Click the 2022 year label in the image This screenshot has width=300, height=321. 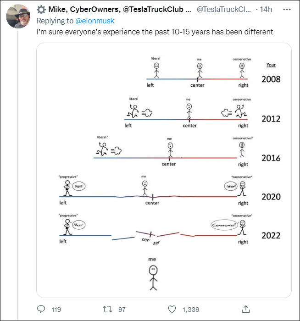point(271,236)
